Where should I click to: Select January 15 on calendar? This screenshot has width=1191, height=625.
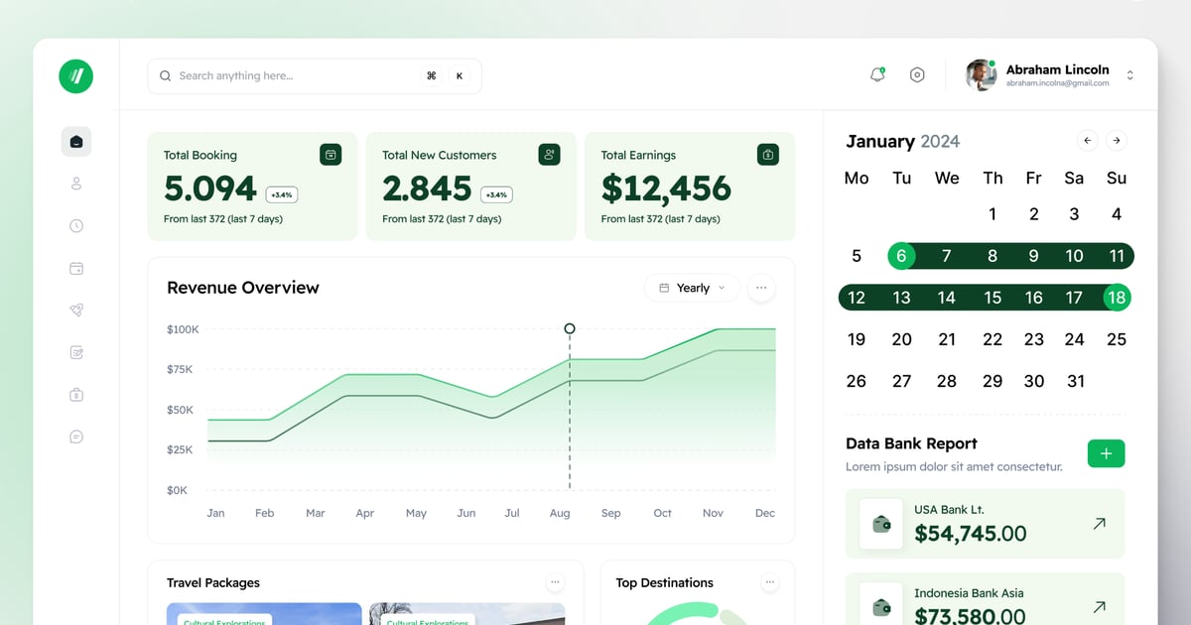tap(992, 298)
